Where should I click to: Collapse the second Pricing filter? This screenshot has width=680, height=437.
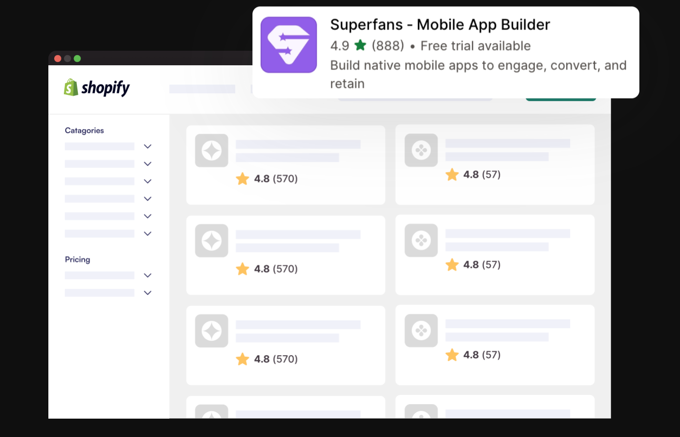pyautogui.click(x=148, y=292)
